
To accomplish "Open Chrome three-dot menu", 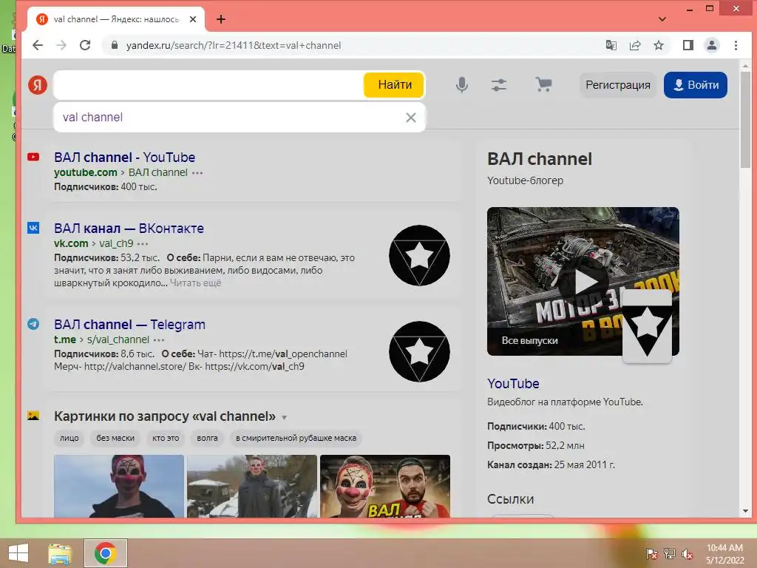I will (736, 45).
